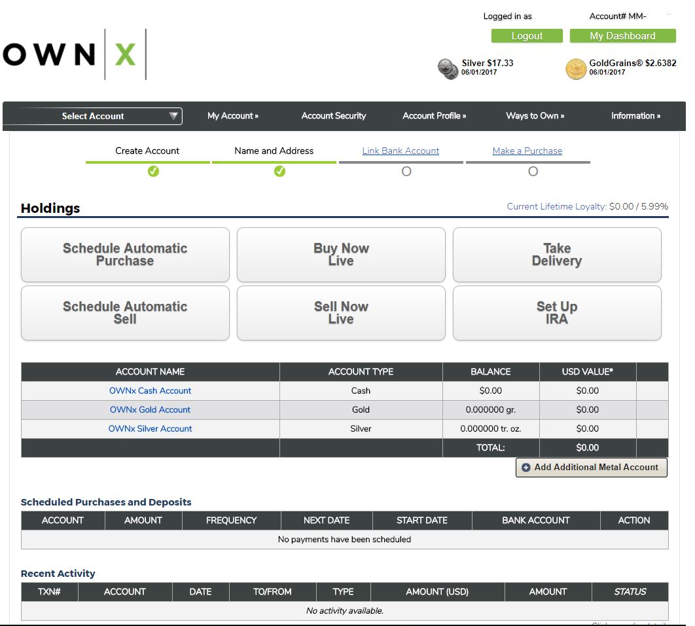Click the BALANCE column header

tap(491, 372)
